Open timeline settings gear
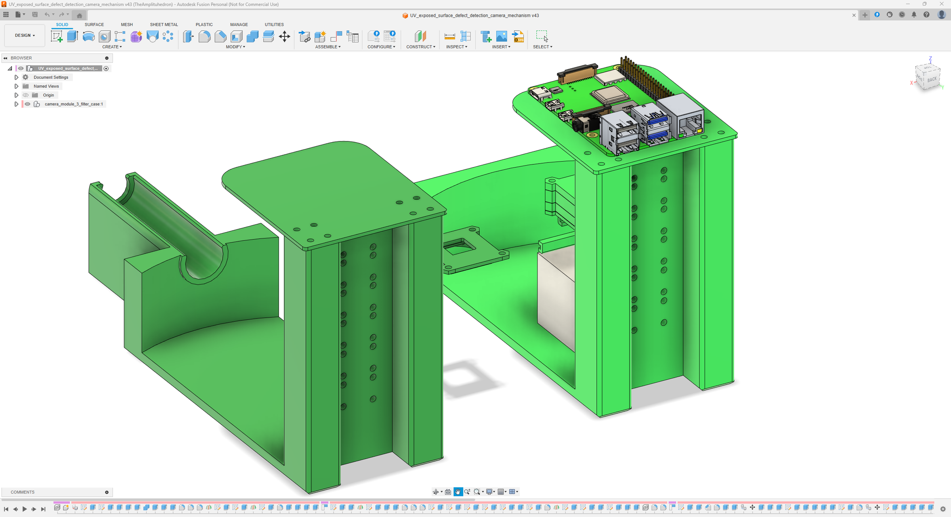This screenshot has height=517, width=951. 943,509
